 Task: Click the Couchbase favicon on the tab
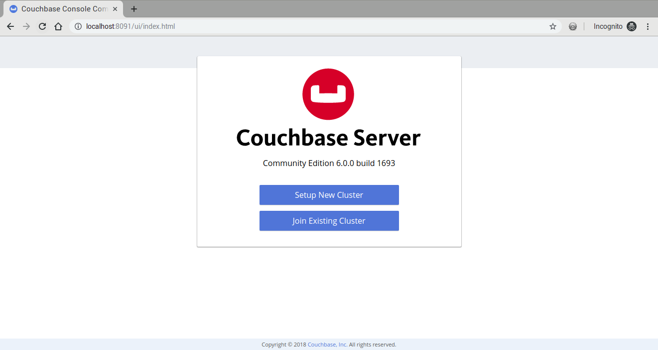(x=13, y=9)
